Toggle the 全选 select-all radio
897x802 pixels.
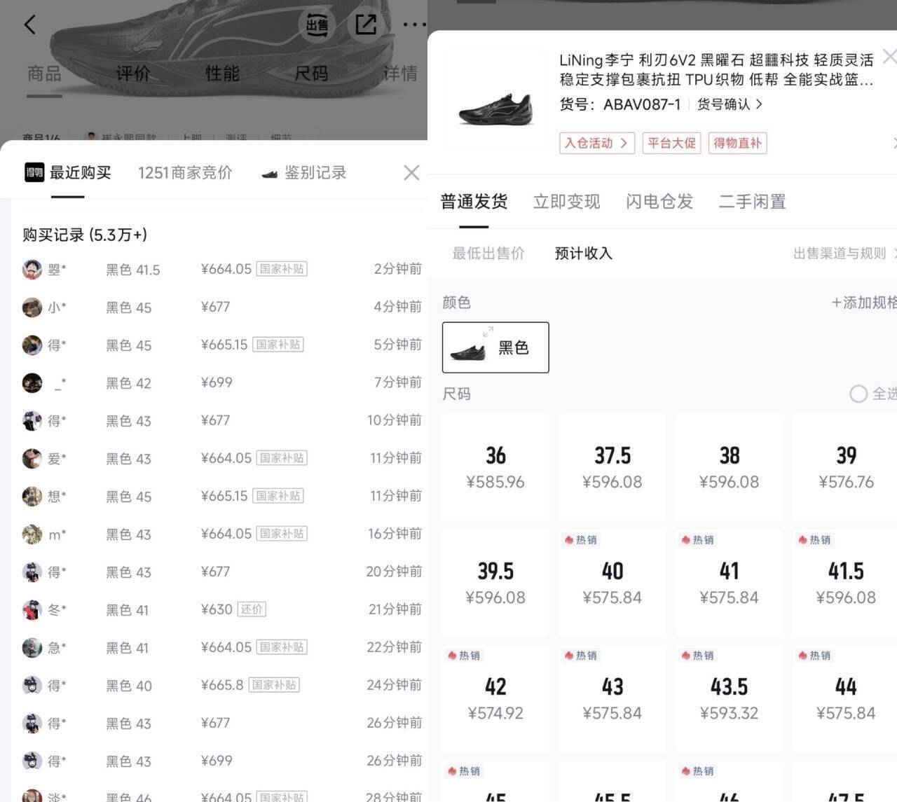[x=858, y=394]
